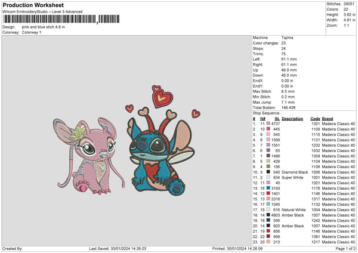The height and width of the screenshot is (253, 358).
Task: Click the 'Code' column header
Action: tap(315, 119)
